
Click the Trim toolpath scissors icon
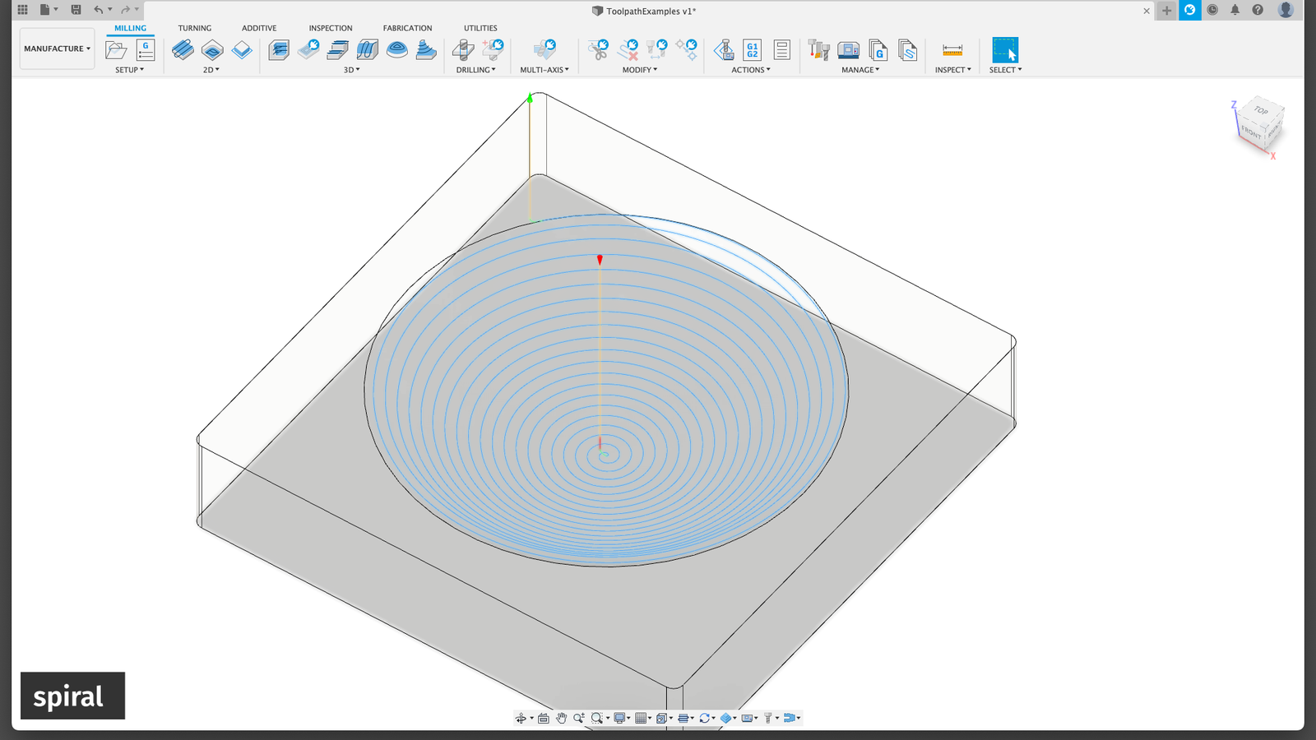[x=599, y=50]
